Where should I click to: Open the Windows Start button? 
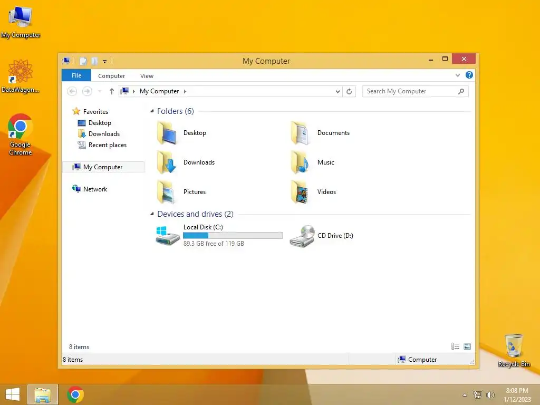(13, 394)
